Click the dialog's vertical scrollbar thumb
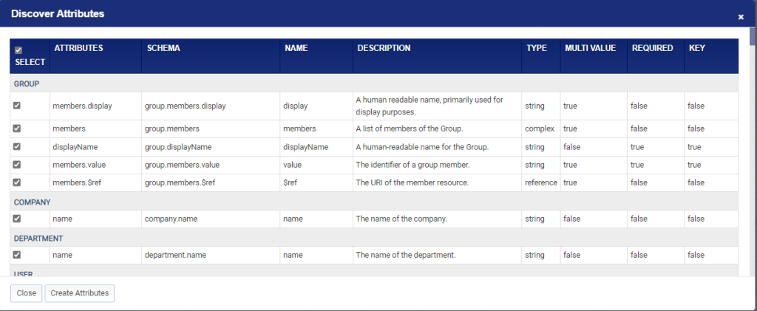 753,35
